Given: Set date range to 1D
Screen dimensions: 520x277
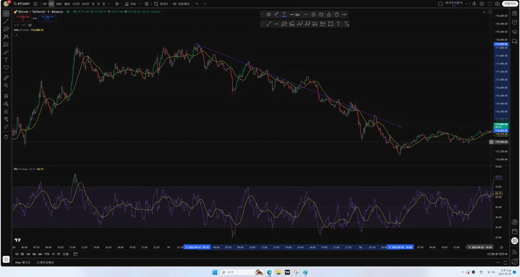Looking at the screenshot, I should click(16, 254).
